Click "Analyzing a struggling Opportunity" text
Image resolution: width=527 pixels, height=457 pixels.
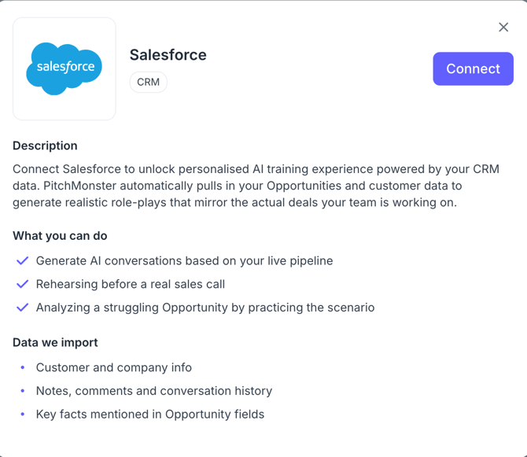(x=205, y=308)
